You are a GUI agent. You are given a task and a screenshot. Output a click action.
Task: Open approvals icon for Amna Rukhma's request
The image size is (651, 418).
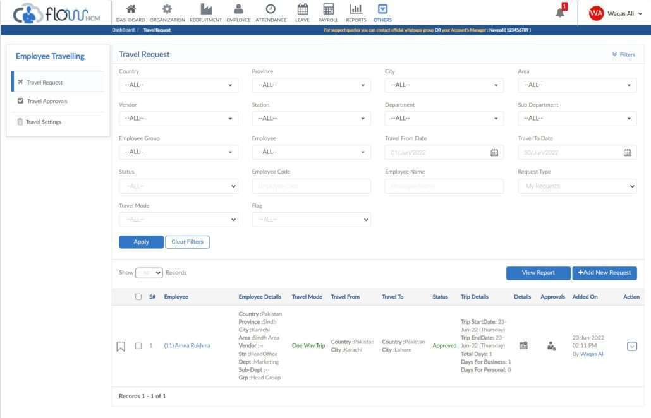[x=551, y=346]
